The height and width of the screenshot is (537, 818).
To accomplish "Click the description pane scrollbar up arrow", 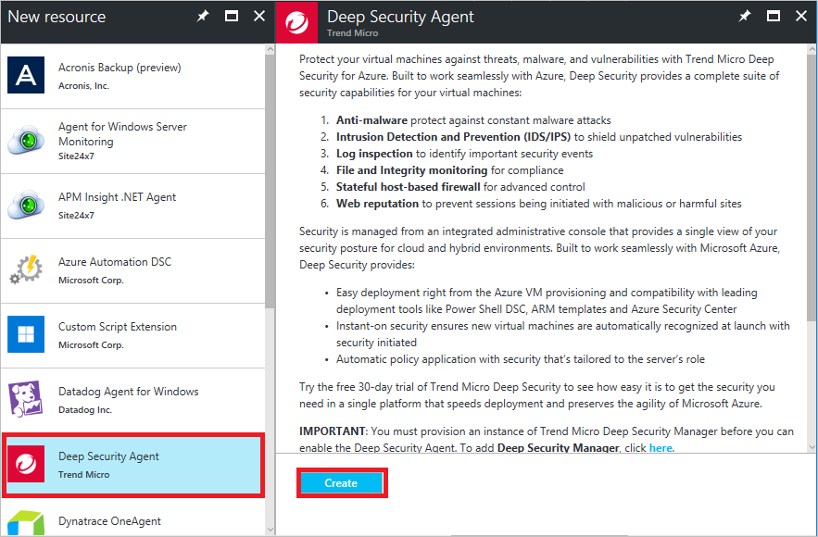I will click(x=812, y=50).
